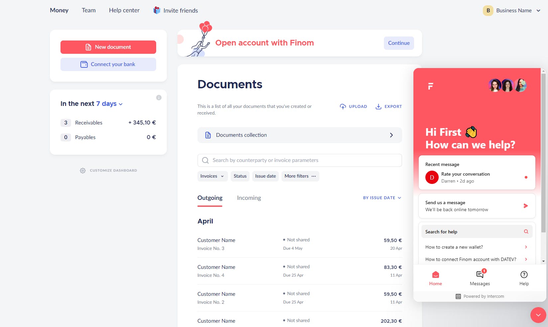The width and height of the screenshot is (548, 327).
Task: Open How to create a new wallet article
Action: pyautogui.click(x=477, y=247)
